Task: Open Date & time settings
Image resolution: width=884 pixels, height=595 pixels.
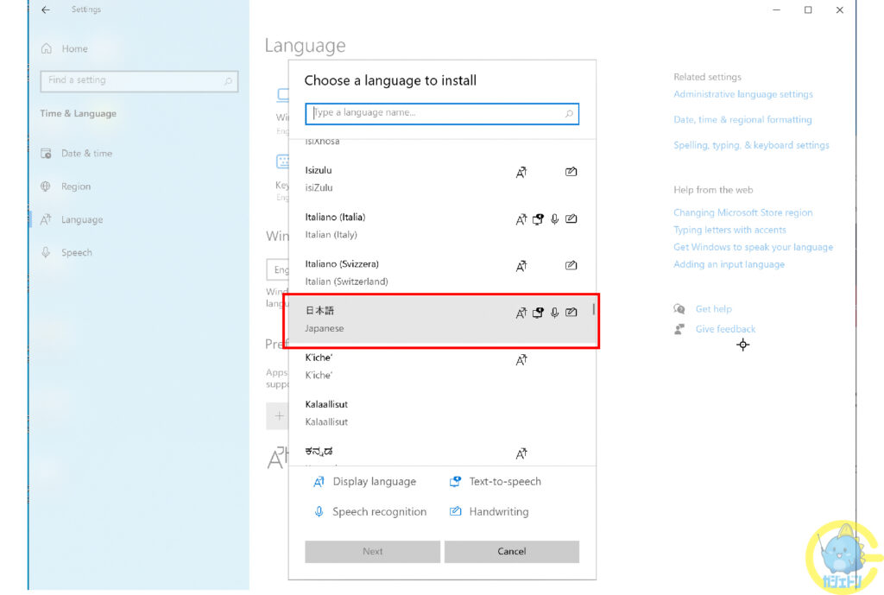Action: [x=87, y=154]
